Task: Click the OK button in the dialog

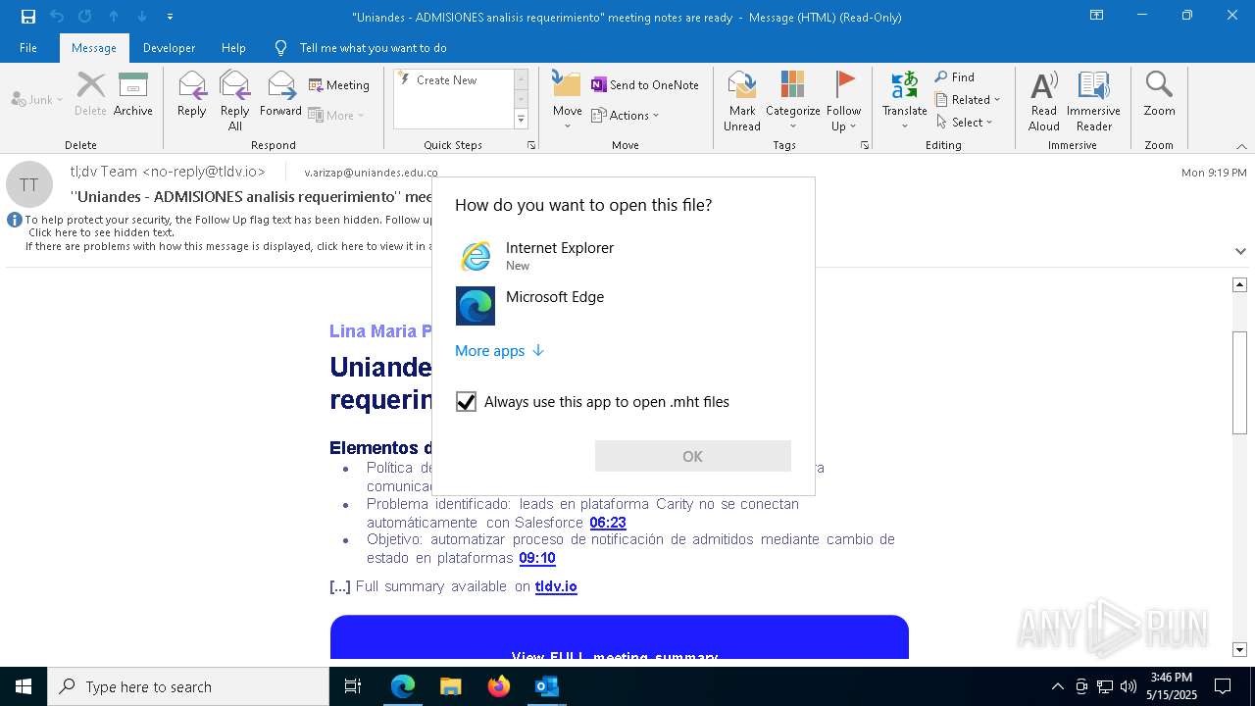Action: point(693,456)
